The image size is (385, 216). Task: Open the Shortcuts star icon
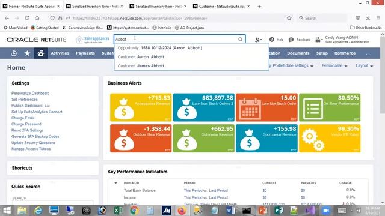pyautogui.click(x=27, y=53)
